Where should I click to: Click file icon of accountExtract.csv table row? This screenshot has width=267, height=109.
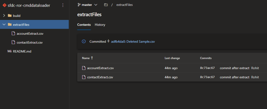coord(84,68)
